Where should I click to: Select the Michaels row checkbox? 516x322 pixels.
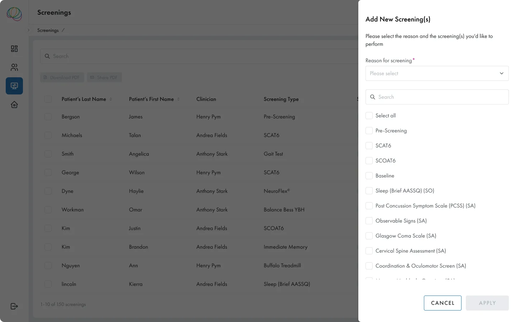pyautogui.click(x=48, y=135)
